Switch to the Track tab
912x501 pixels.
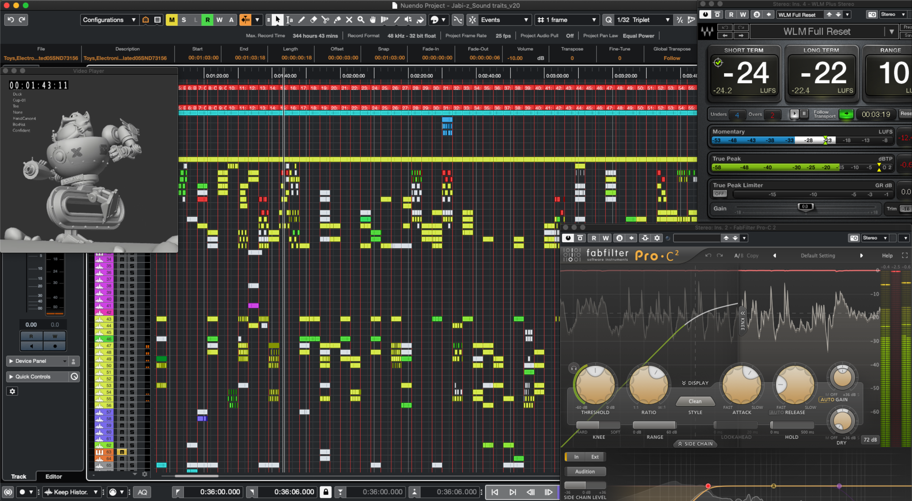pyautogui.click(x=18, y=477)
